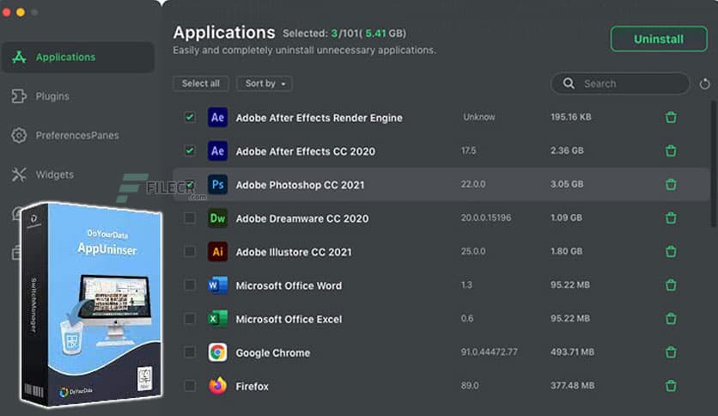Click the application list scrollbar

(x=713, y=164)
